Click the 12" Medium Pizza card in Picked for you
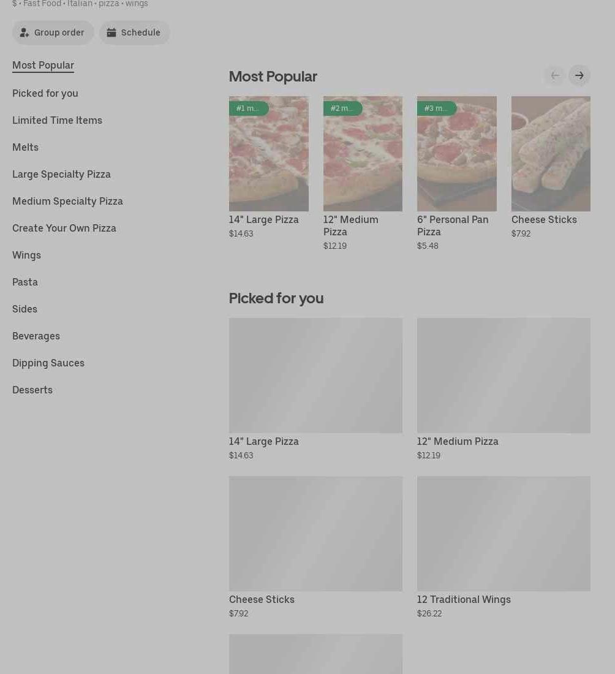615x674 pixels. (x=504, y=376)
